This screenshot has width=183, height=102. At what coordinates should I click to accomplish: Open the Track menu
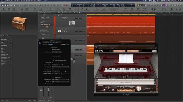pos(18,1)
